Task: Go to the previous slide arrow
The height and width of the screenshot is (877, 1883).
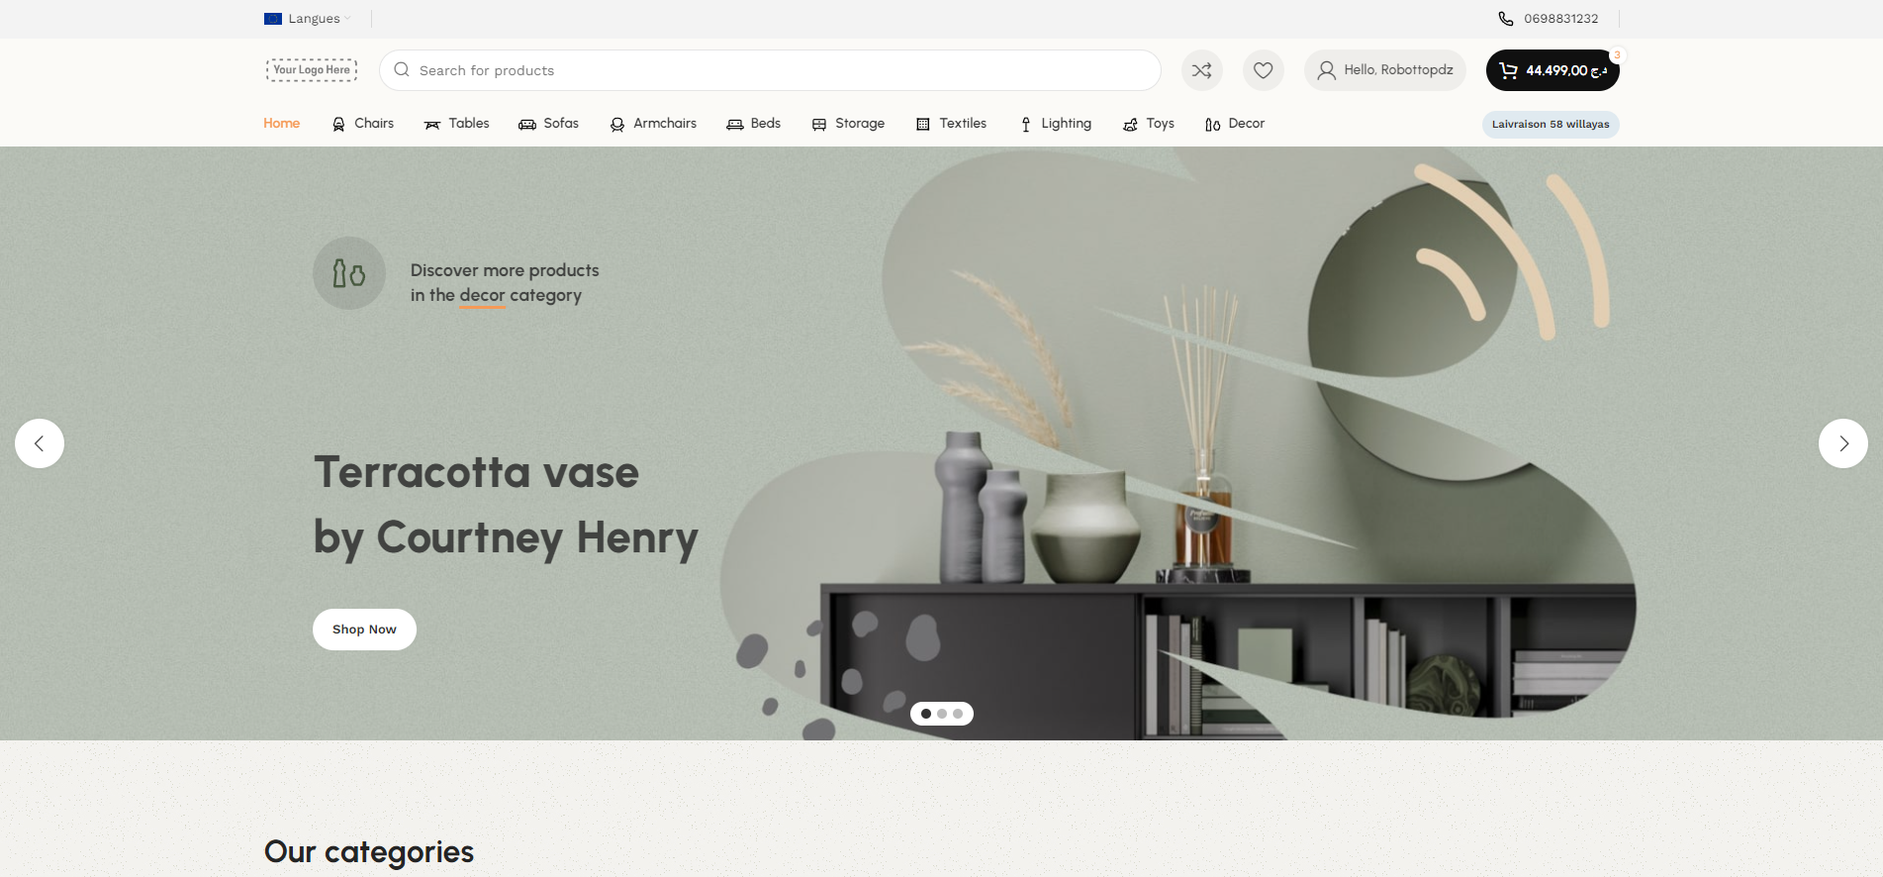Action: coord(40,443)
